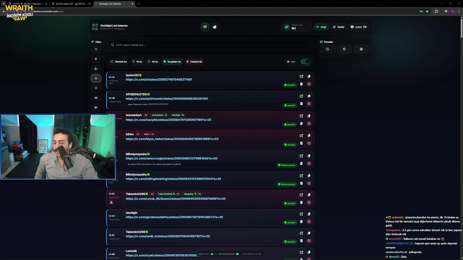Image resolution: width=463 pixels, height=260 pixels.
Task: Filter links by YouTube icon
Action: (x=96, y=98)
